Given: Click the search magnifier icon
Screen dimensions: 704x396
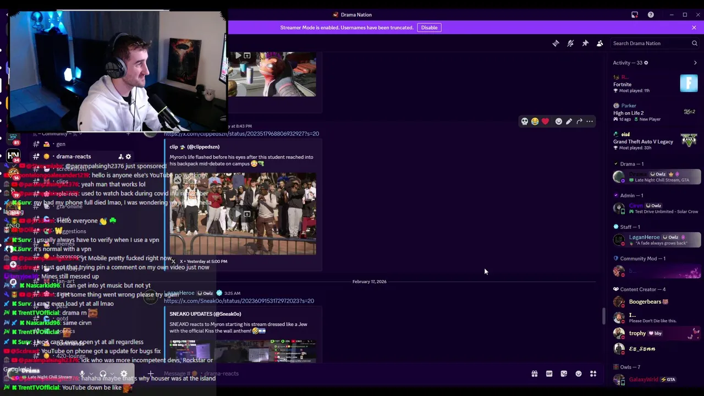Looking at the screenshot, I should tap(694, 43).
